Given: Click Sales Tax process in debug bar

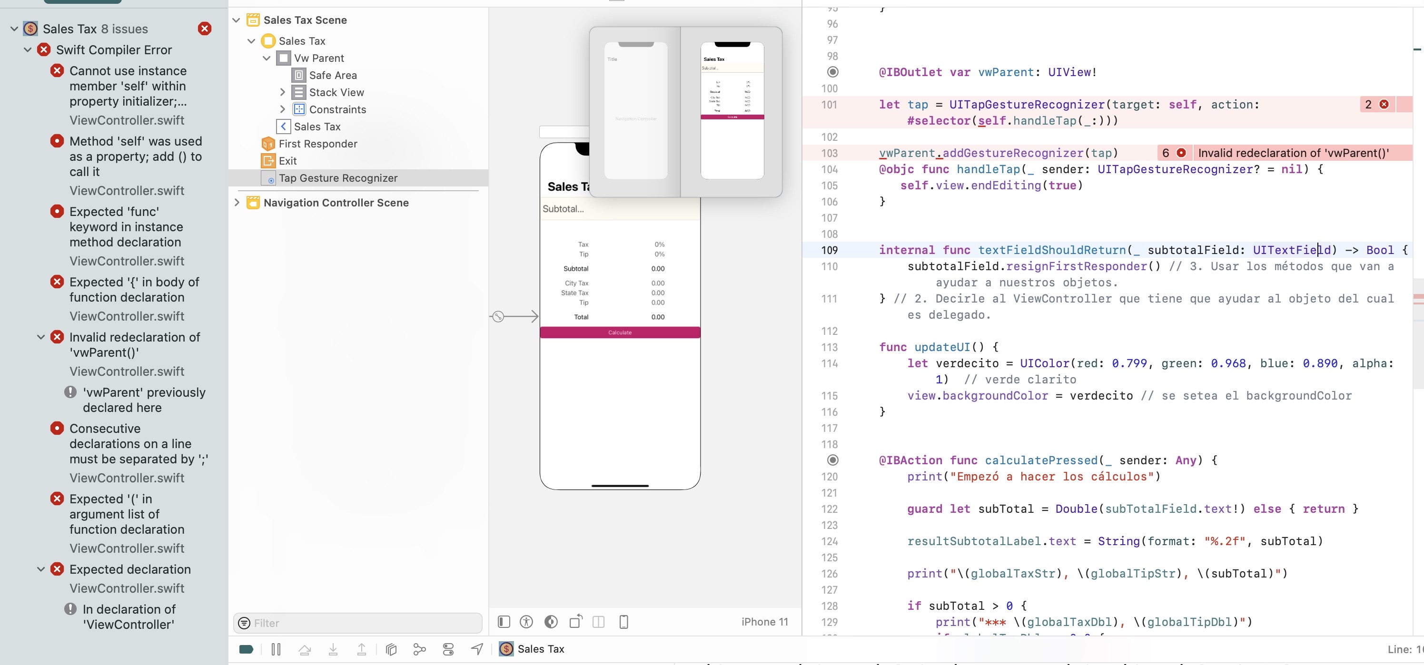Looking at the screenshot, I should [x=532, y=649].
